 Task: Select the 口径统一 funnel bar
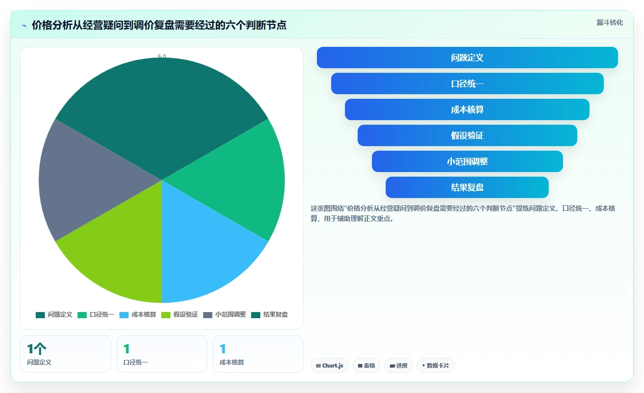[467, 83]
